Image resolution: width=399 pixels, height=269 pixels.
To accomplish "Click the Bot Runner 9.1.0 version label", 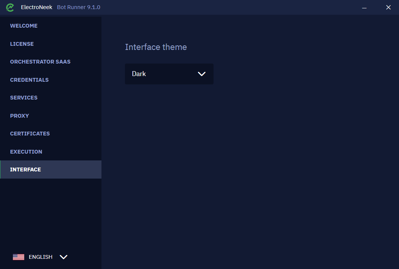I will (79, 7).
